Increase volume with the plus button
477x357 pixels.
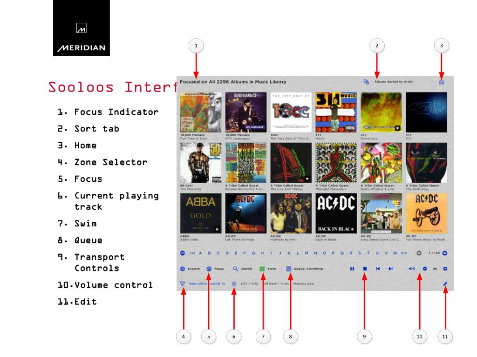point(445,269)
